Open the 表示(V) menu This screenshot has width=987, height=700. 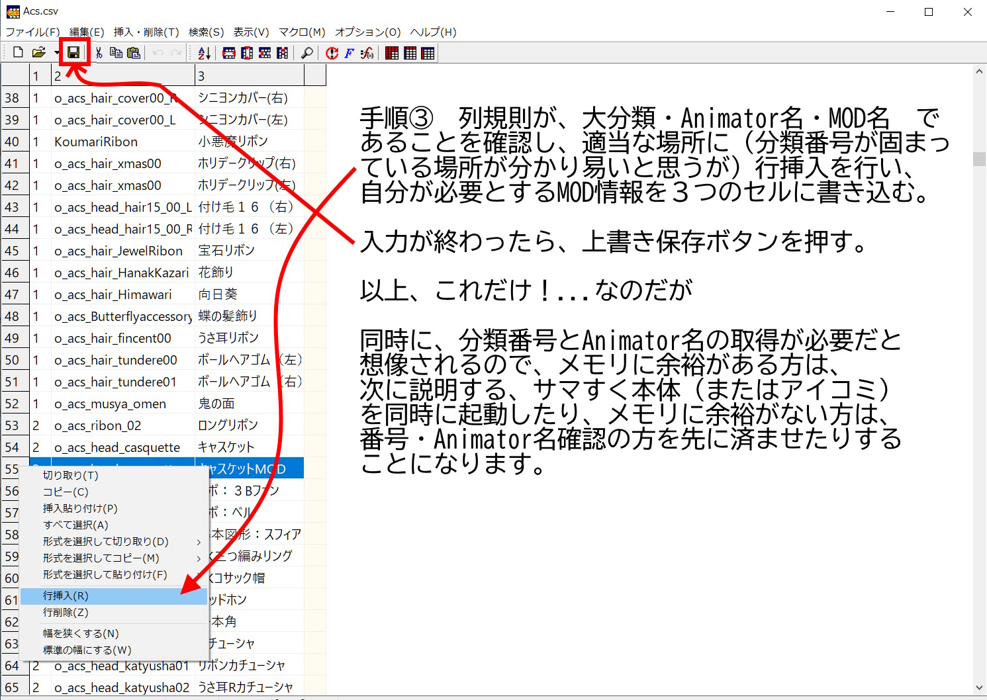(251, 32)
